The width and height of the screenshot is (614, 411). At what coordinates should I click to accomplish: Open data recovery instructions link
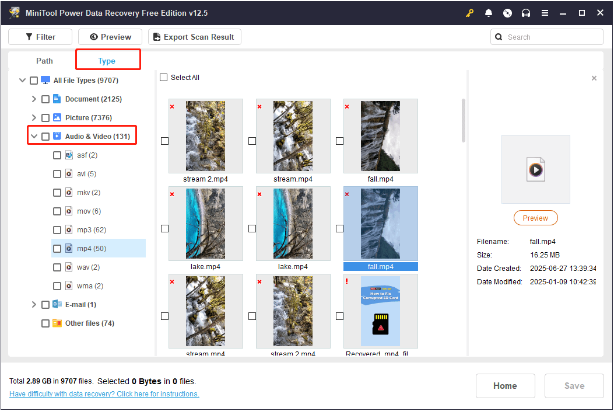click(104, 393)
